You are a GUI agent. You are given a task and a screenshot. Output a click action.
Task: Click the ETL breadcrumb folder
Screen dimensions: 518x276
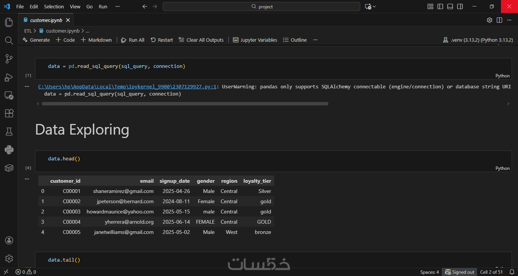coord(28,31)
